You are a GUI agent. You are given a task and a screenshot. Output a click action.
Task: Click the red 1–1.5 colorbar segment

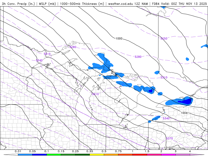pos(140,155)
